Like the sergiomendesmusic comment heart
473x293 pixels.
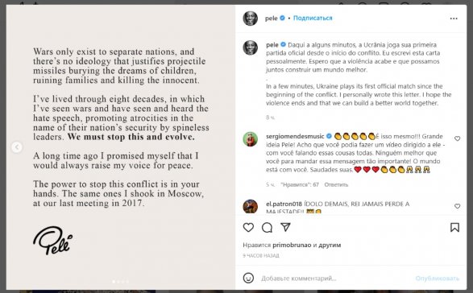(458, 138)
